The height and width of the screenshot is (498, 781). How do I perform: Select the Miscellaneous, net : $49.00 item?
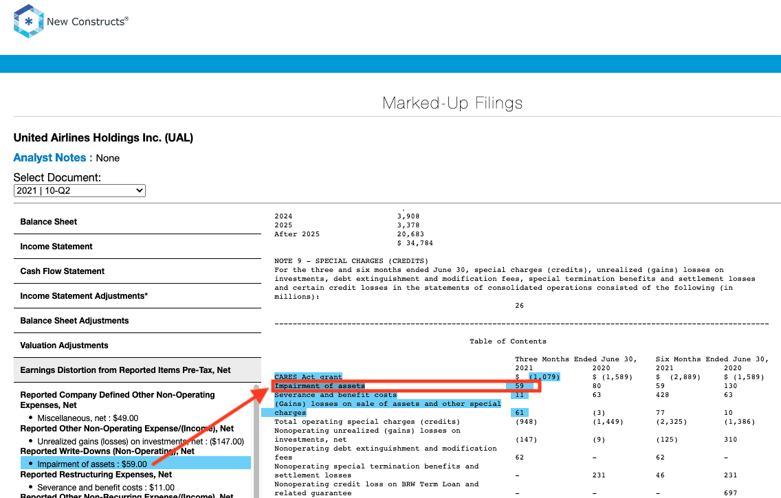click(x=88, y=418)
